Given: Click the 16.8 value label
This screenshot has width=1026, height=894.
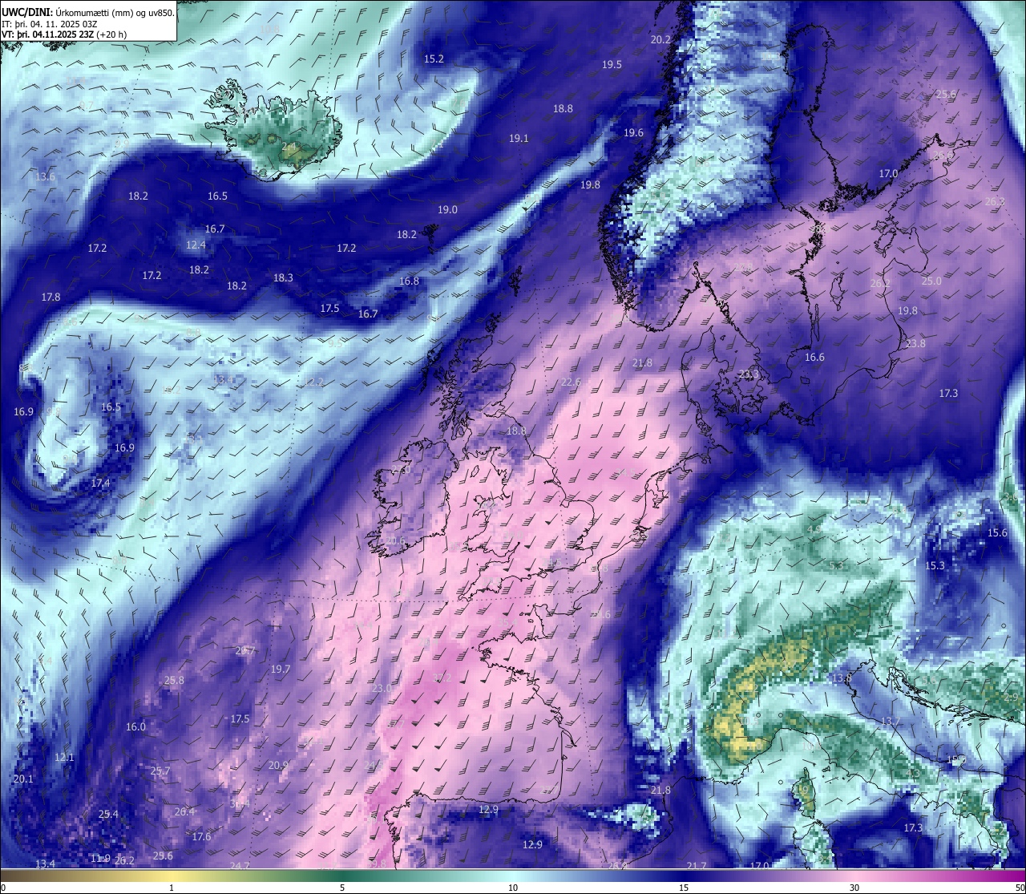Looking at the screenshot, I should click(x=409, y=281).
